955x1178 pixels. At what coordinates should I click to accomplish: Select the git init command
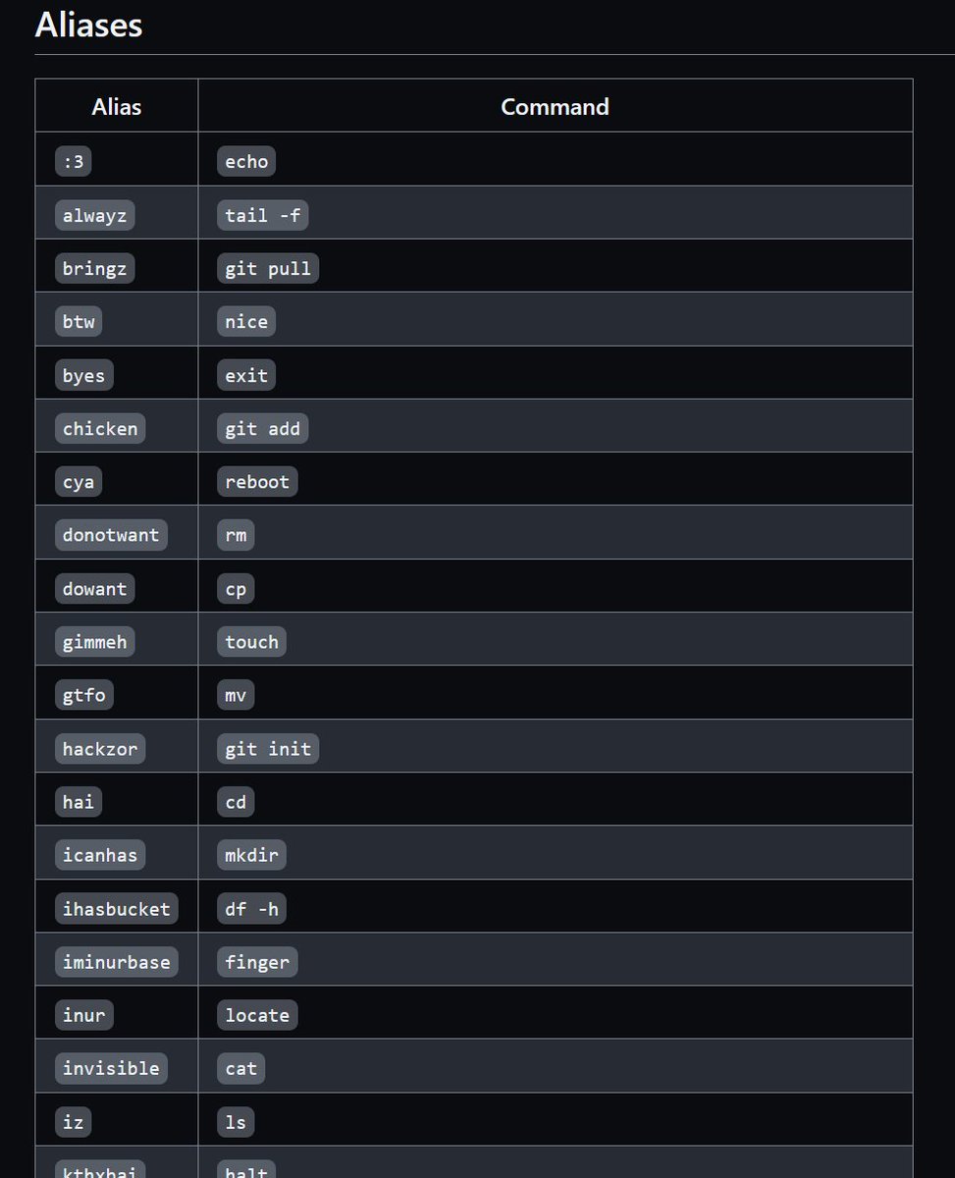coord(267,749)
